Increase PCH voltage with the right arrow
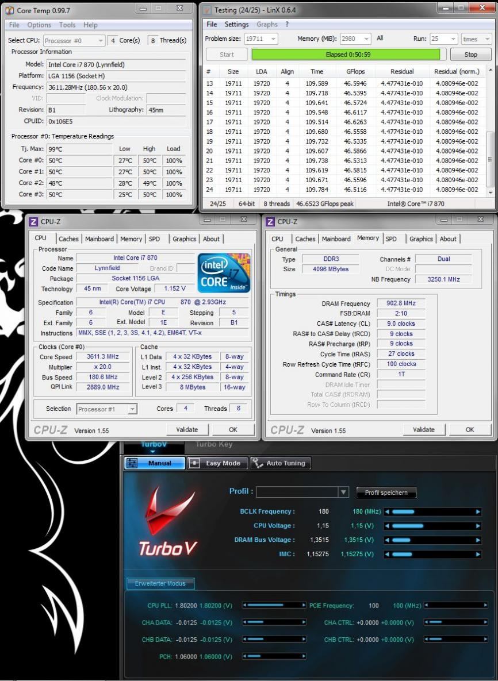498x681 pixels. coord(303,656)
